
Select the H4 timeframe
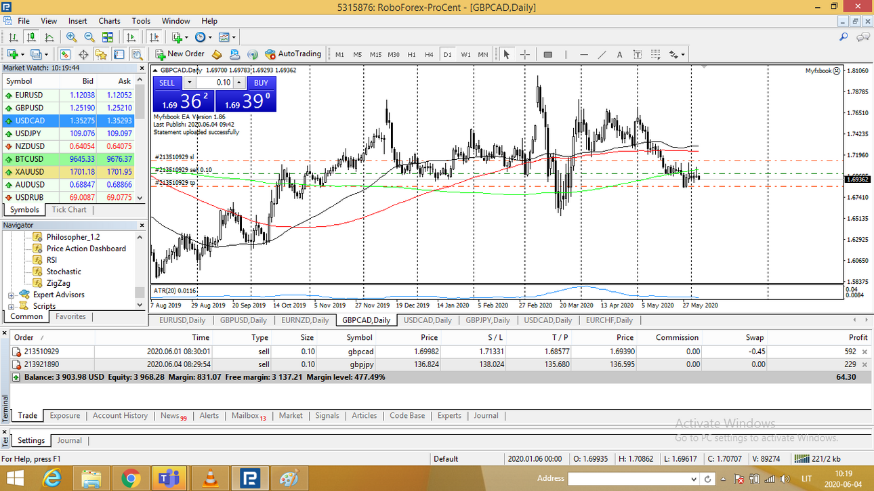pos(429,54)
